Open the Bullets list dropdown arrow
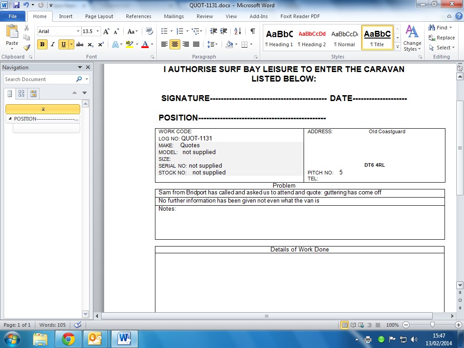The image size is (464, 348). tap(171, 31)
